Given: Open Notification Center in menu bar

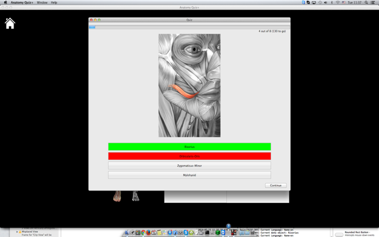Looking at the screenshot, I should click(x=373, y=2).
